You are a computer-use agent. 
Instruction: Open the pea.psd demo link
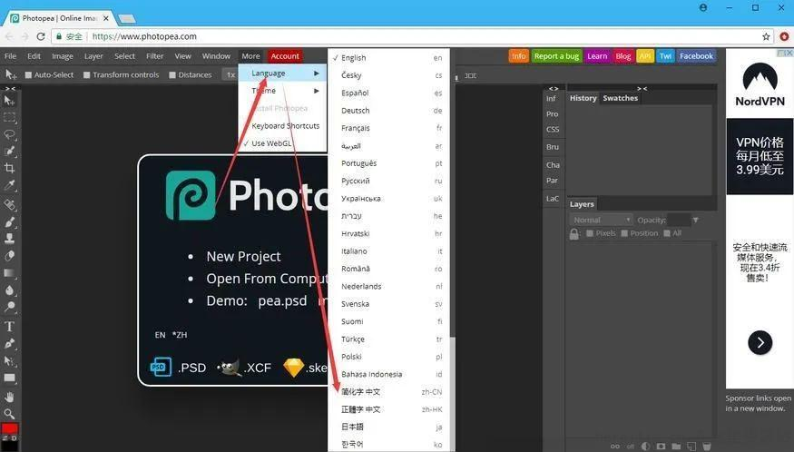pyautogui.click(x=282, y=300)
